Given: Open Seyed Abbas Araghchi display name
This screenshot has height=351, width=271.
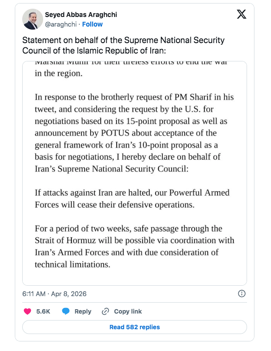Looking at the screenshot, I should tap(81, 15).
